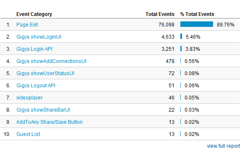
Task: Click the view full report link
Action: click(x=223, y=146)
